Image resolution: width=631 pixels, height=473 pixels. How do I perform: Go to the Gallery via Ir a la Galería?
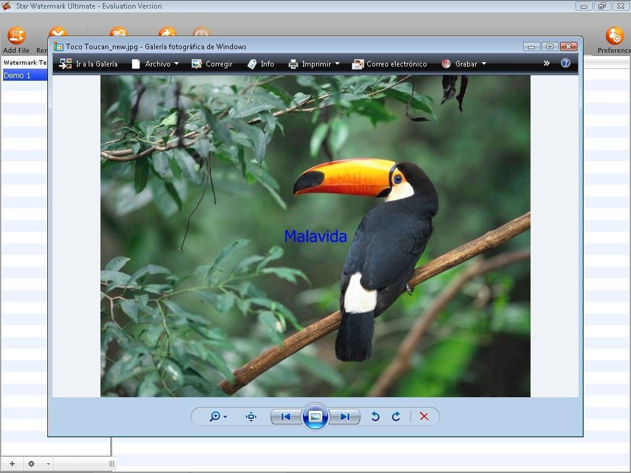(x=88, y=64)
